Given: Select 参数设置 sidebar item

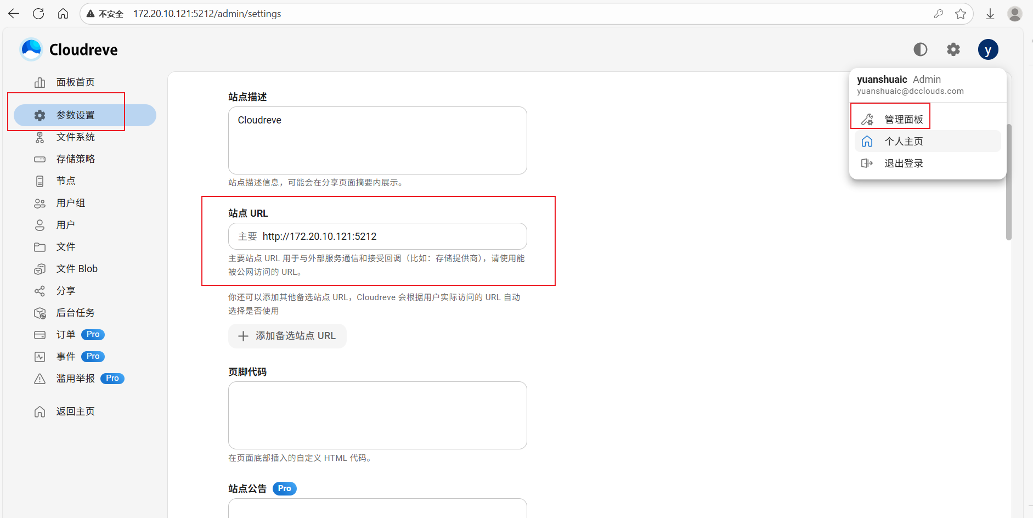Looking at the screenshot, I should tap(85, 115).
